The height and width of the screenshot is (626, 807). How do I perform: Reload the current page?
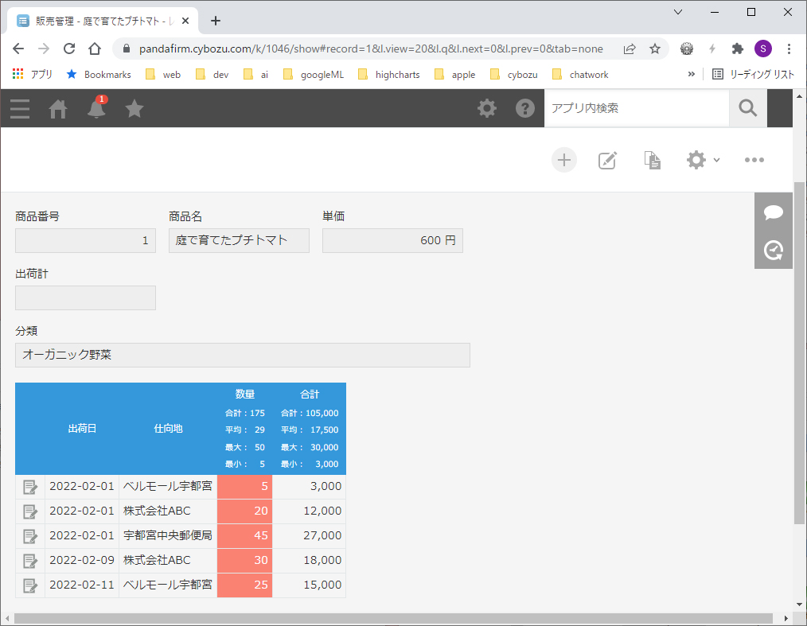click(x=69, y=49)
